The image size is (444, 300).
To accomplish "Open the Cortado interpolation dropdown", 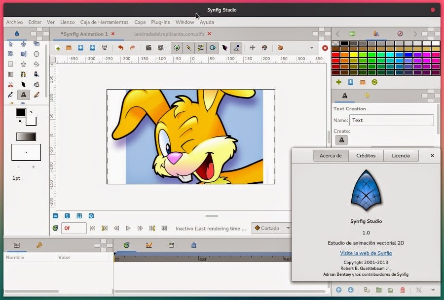I will (x=271, y=228).
